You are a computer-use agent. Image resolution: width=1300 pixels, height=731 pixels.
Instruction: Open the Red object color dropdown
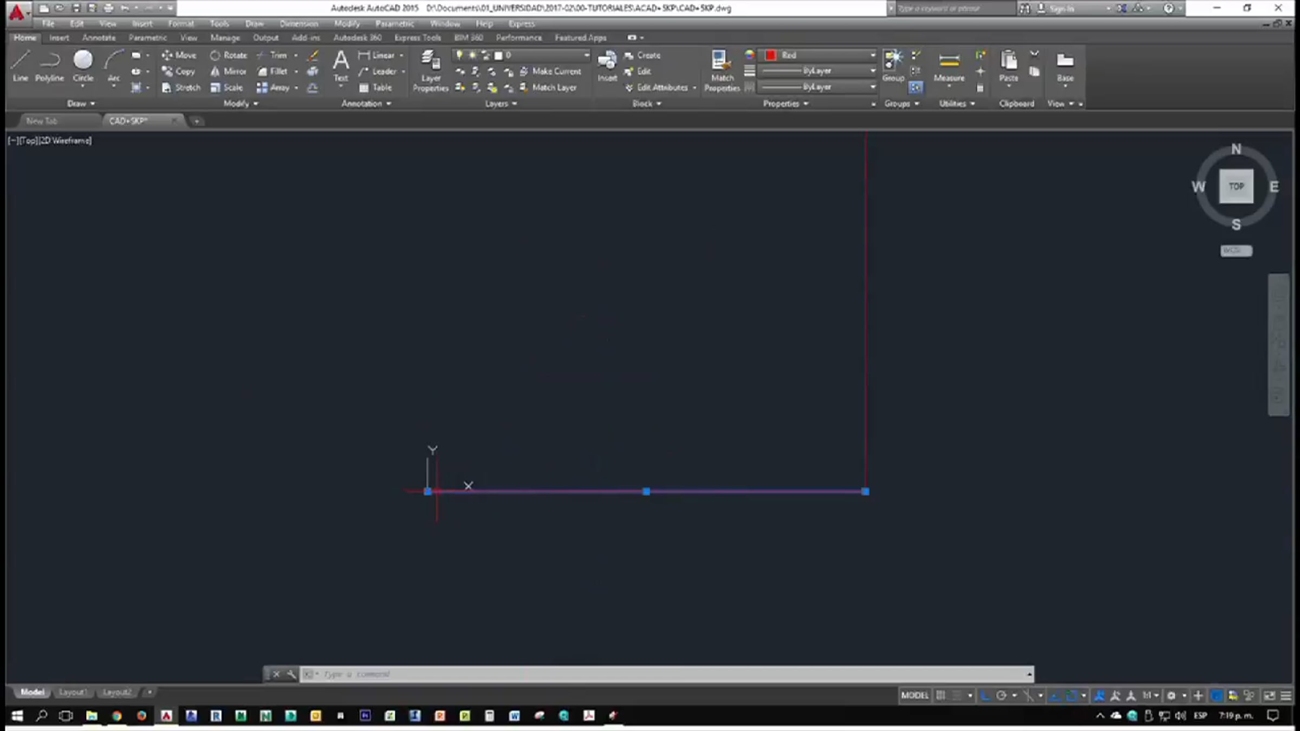tap(872, 55)
